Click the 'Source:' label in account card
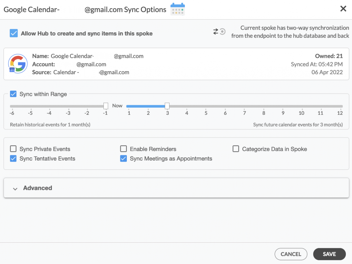Image resolution: width=352 pixels, height=264 pixels. [42, 72]
